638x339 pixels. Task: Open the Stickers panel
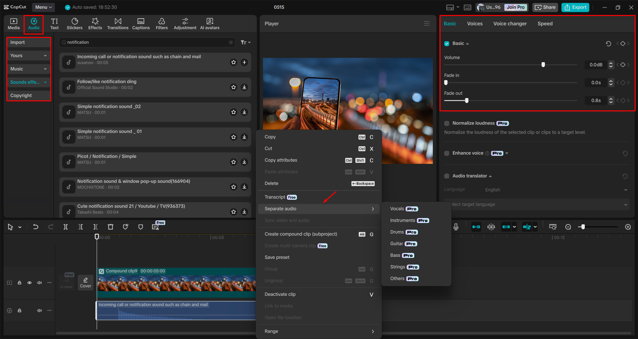(74, 24)
